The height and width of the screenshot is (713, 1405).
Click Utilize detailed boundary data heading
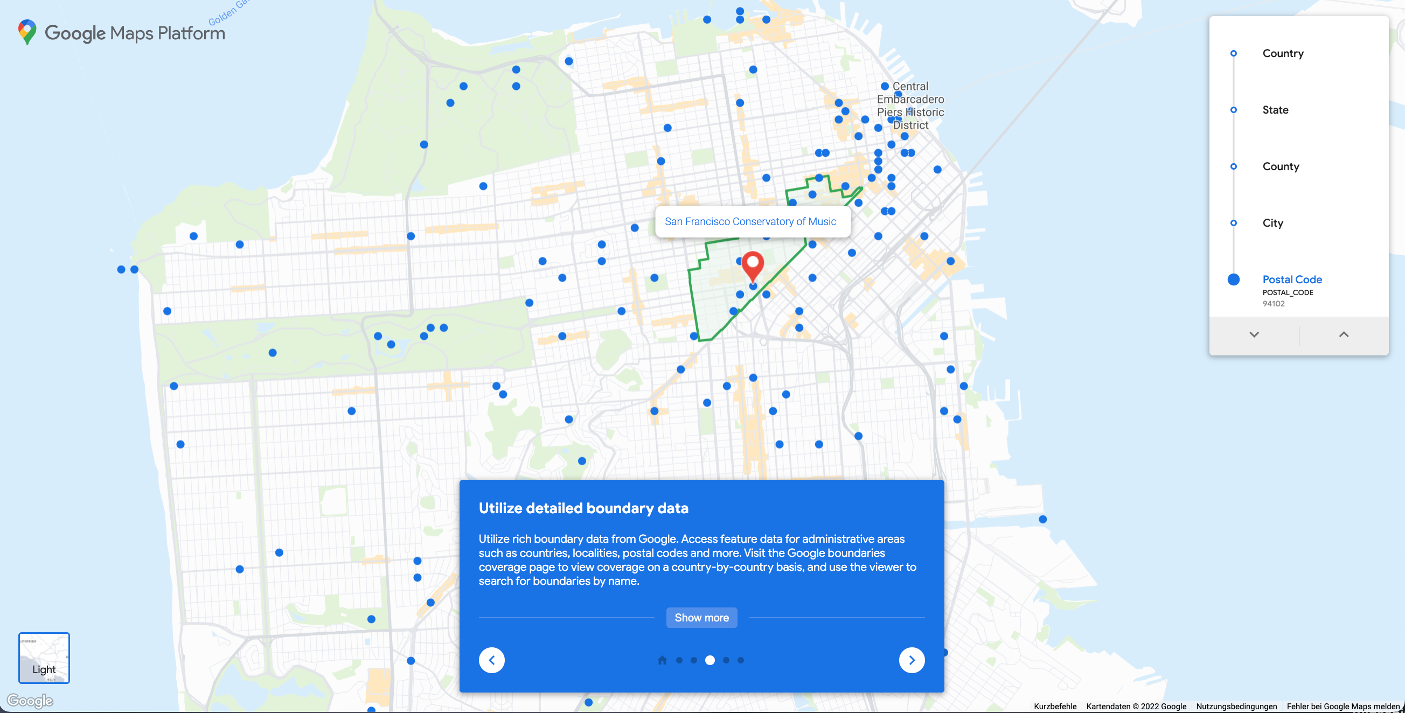tap(583, 508)
